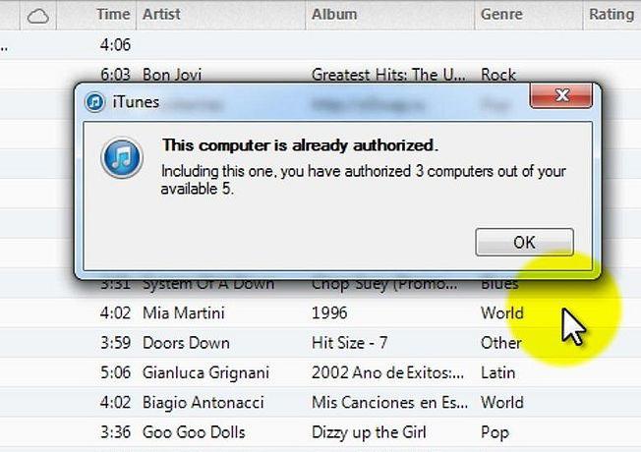Click the iTunes icon in dialog title bar
641x452 pixels.
[x=94, y=102]
